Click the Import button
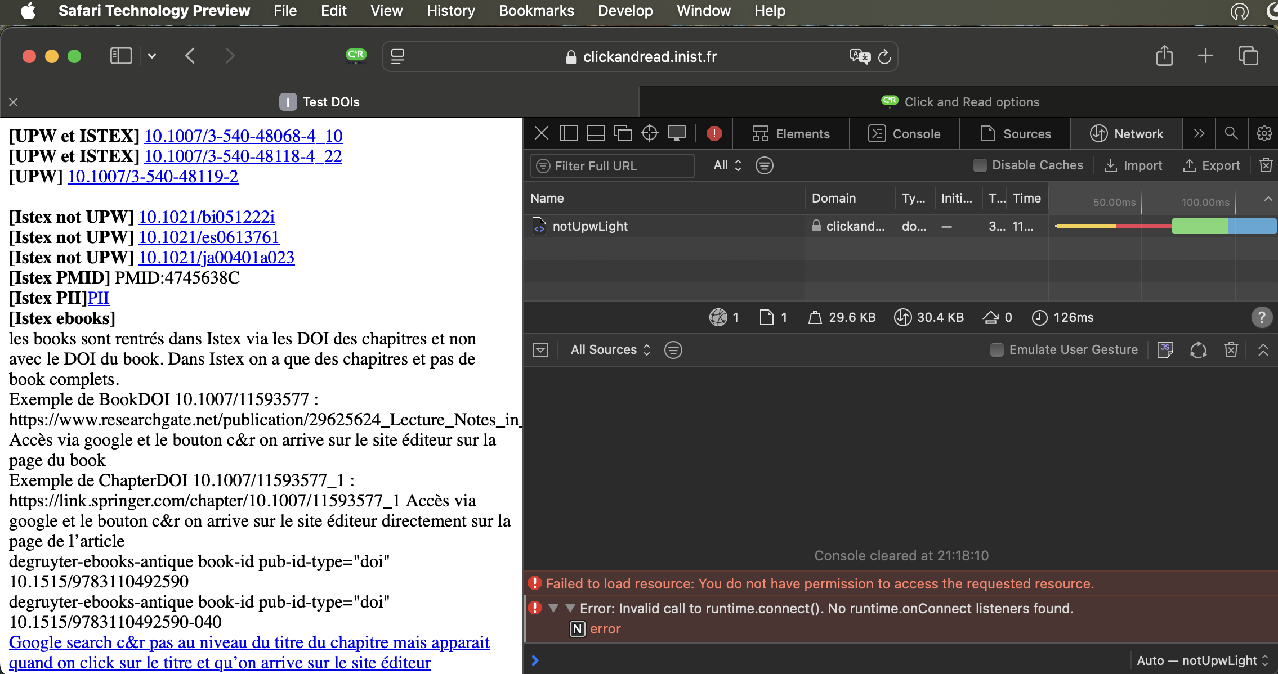1278x674 pixels. pos(1133,165)
